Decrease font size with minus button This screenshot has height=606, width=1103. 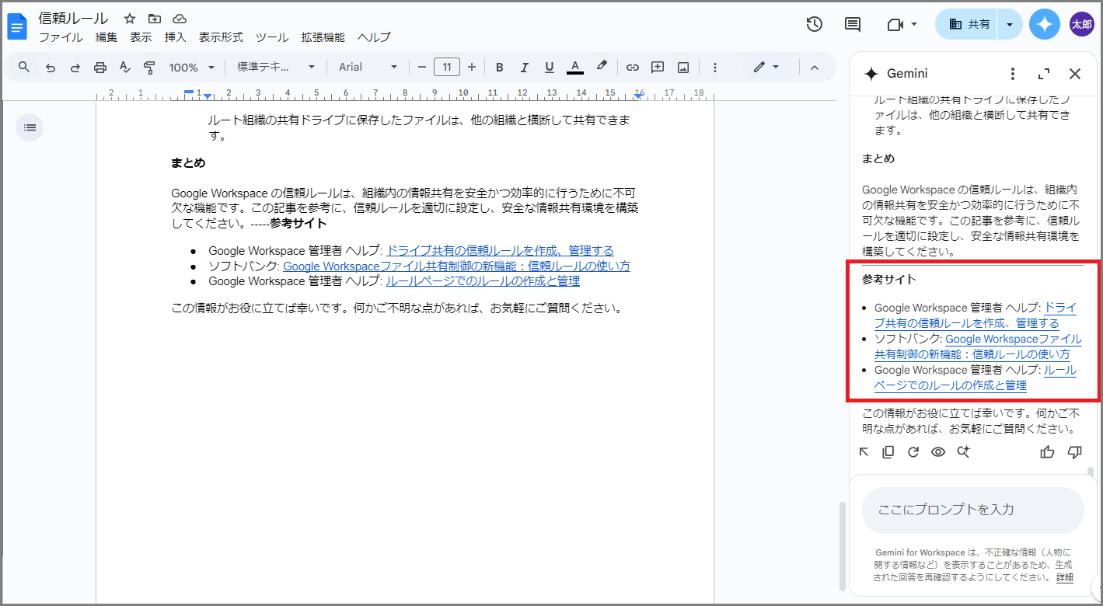(x=422, y=68)
